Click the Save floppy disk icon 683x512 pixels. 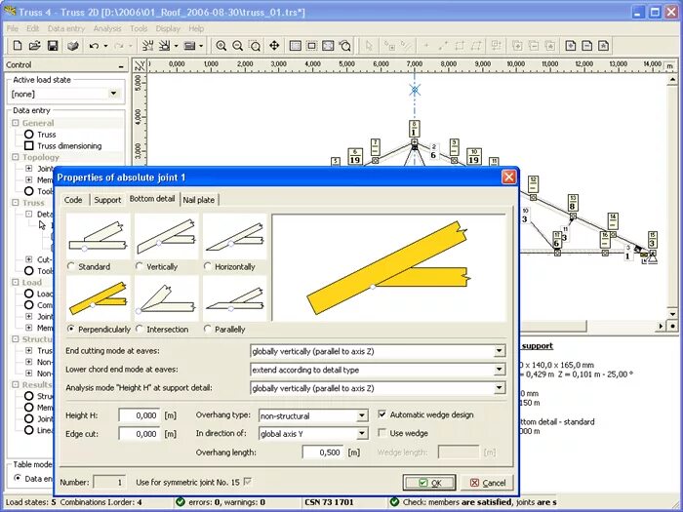pos(53,46)
